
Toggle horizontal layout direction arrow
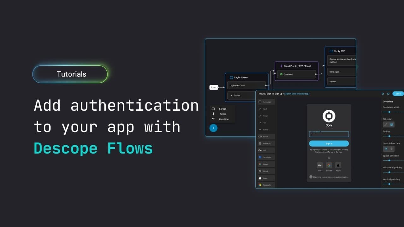pyautogui.click(x=386, y=148)
